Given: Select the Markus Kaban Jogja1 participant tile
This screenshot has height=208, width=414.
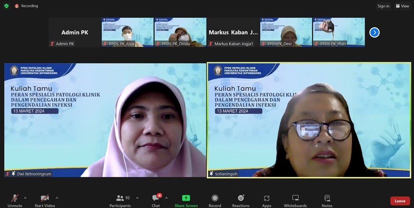Looking at the screenshot, I should 233,32.
